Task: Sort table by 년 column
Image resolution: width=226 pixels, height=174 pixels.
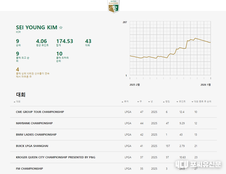Action: pos(151,101)
